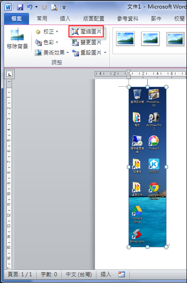Click the Google Chrome icon in the picture
Viewport: 187px width, 283px height.
point(154,187)
